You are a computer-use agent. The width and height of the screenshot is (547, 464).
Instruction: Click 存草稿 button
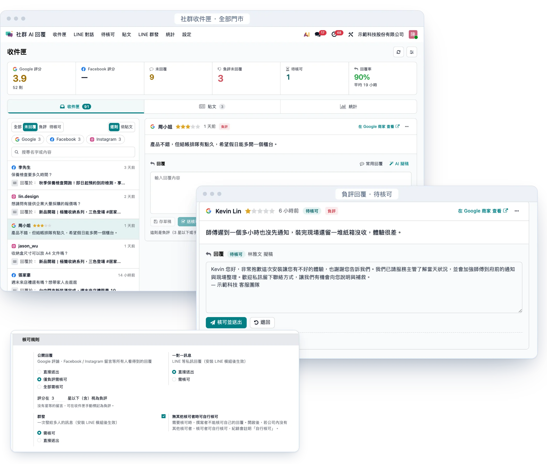coord(163,221)
